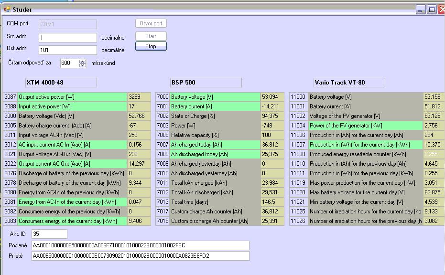The height and width of the screenshot is (275, 445).
Task: Select Power of the PV generator [kW] row
Action: (x=365, y=126)
